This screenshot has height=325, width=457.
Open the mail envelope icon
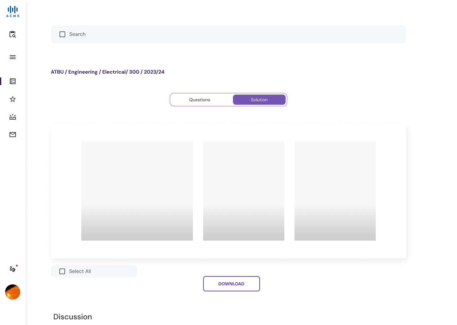tap(13, 135)
